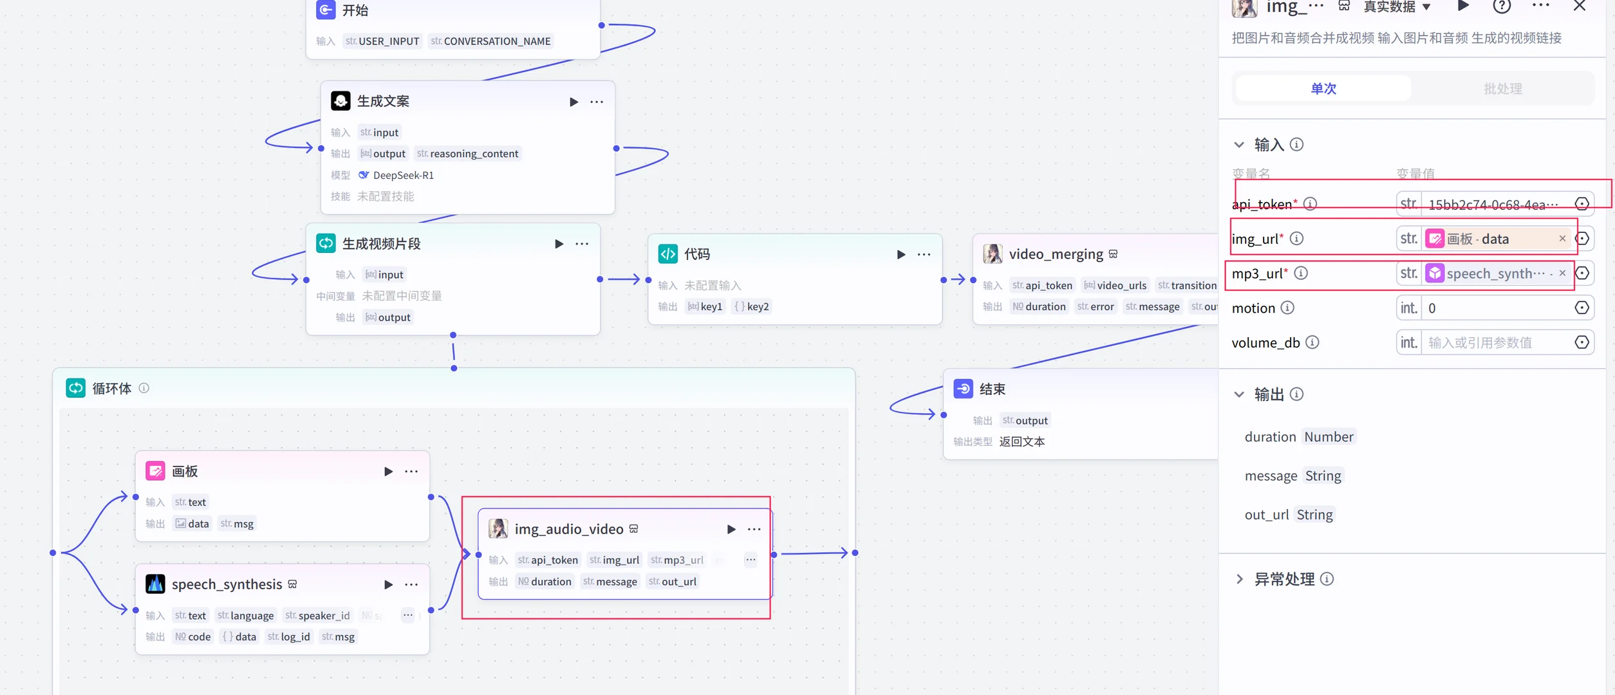This screenshot has width=1615, height=695.
Task: Run the node from panel header
Action: click(x=1463, y=6)
